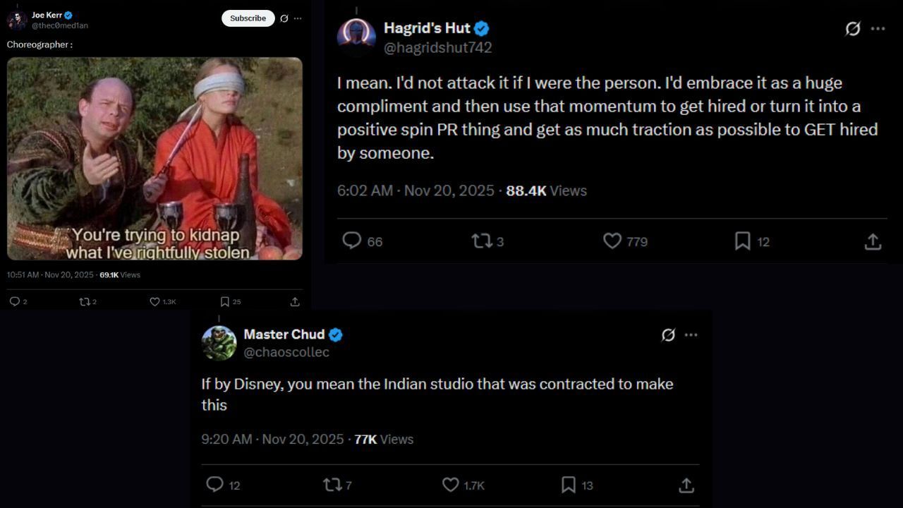The height and width of the screenshot is (508, 903).
Task: Share Hagrid's Hut post
Action: coord(873,241)
